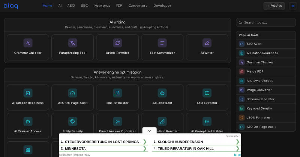Open the Telex-Reparatur in Oak Hill ad arrow
The width and height of the screenshot is (300, 157).
(x=238, y=149)
